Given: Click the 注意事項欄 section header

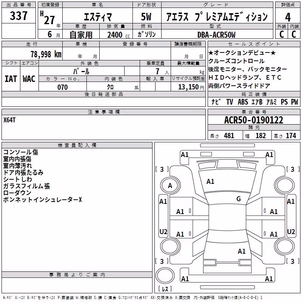Looking at the screenshot, I should (x=103, y=112).
